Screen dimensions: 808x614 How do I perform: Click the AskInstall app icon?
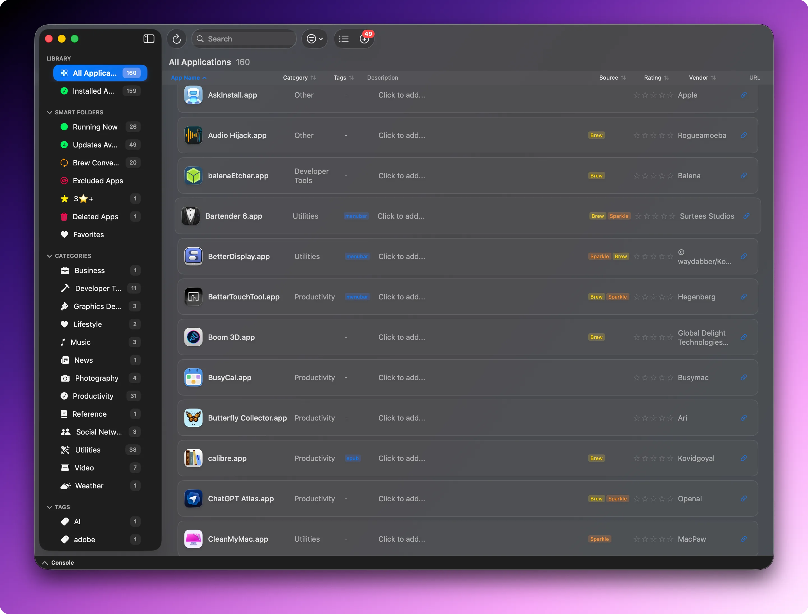click(x=193, y=95)
